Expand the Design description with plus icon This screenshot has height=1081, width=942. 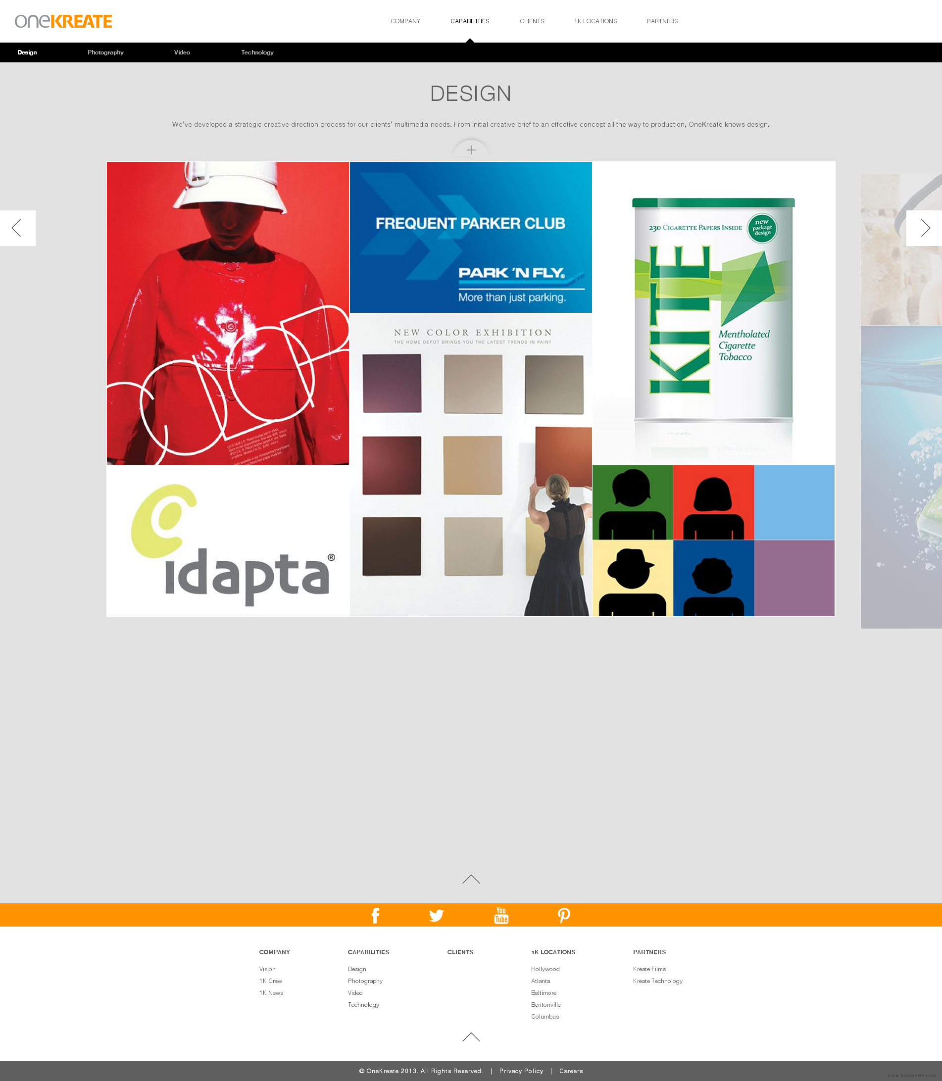pyautogui.click(x=471, y=150)
